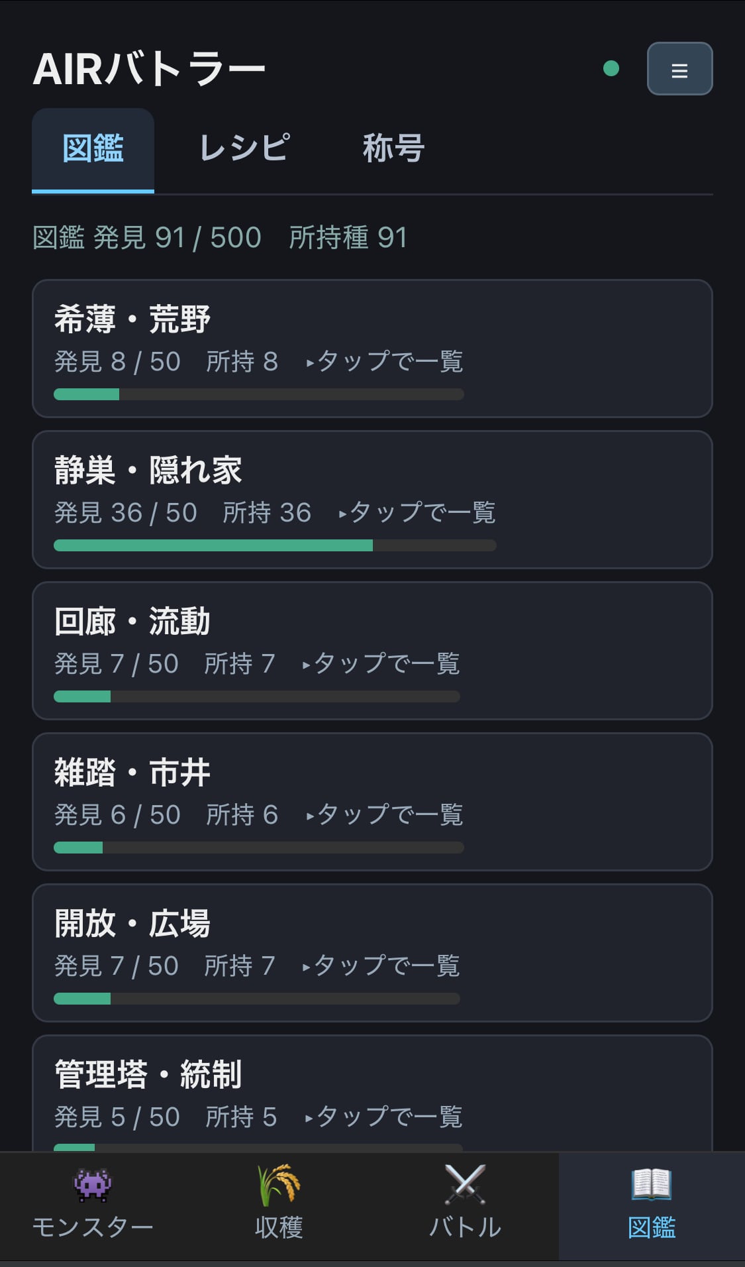
Task: Click the 回廊・流動 progress bar
Action: 257,696
